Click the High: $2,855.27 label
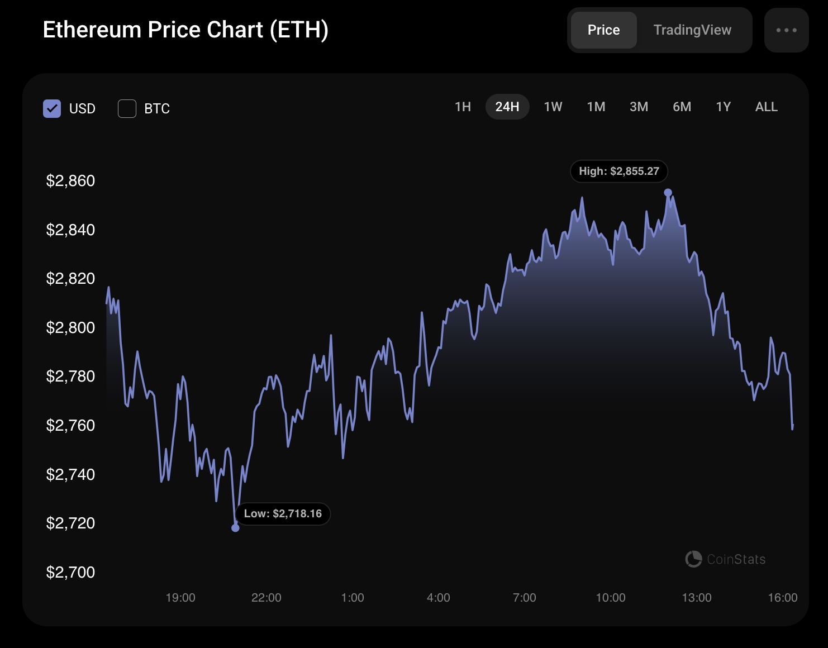 (x=619, y=171)
